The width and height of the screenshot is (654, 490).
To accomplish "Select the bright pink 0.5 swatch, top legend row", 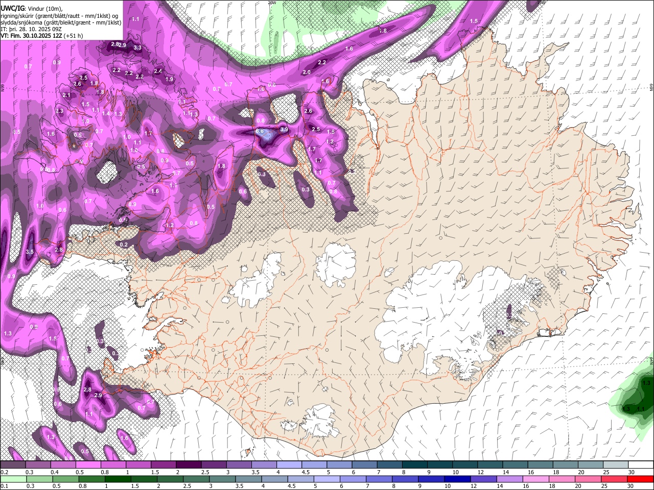I will click(88, 465).
